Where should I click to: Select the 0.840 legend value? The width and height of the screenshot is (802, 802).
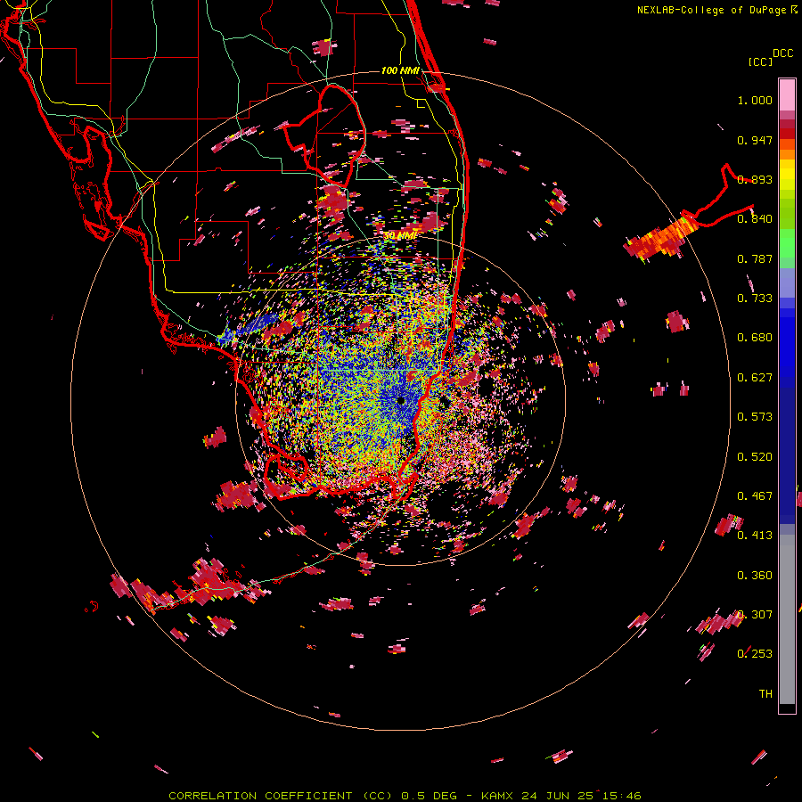coord(755,219)
